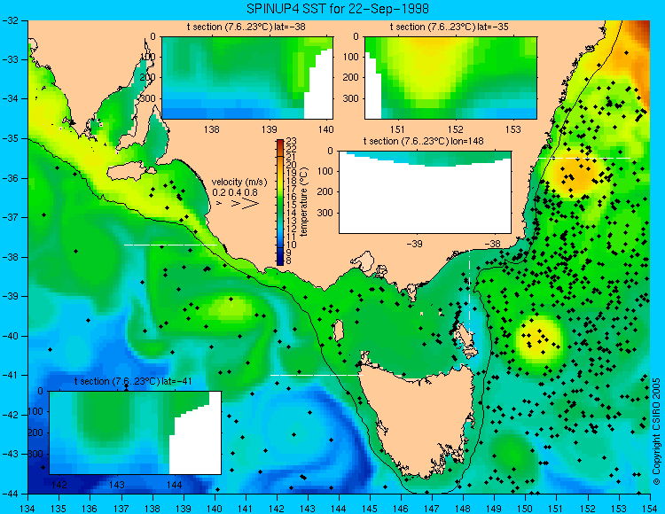Click the '150' longitude label on the bottom axis
This screenshot has width=665, height=514.
[525, 509]
